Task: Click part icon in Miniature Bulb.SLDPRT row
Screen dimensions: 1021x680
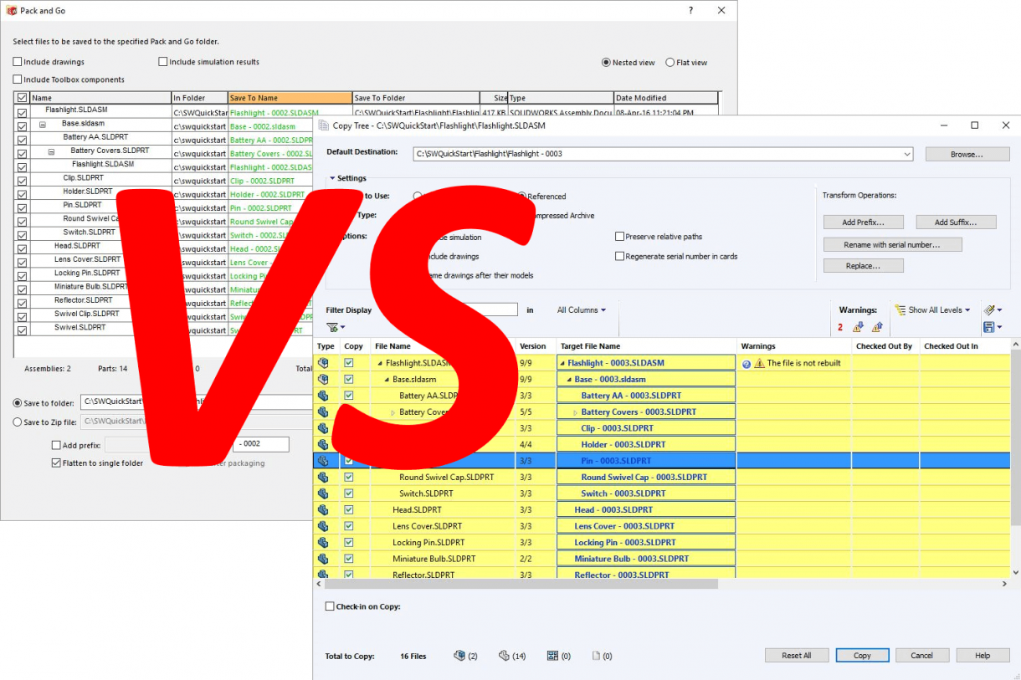Action: (x=323, y=559)
